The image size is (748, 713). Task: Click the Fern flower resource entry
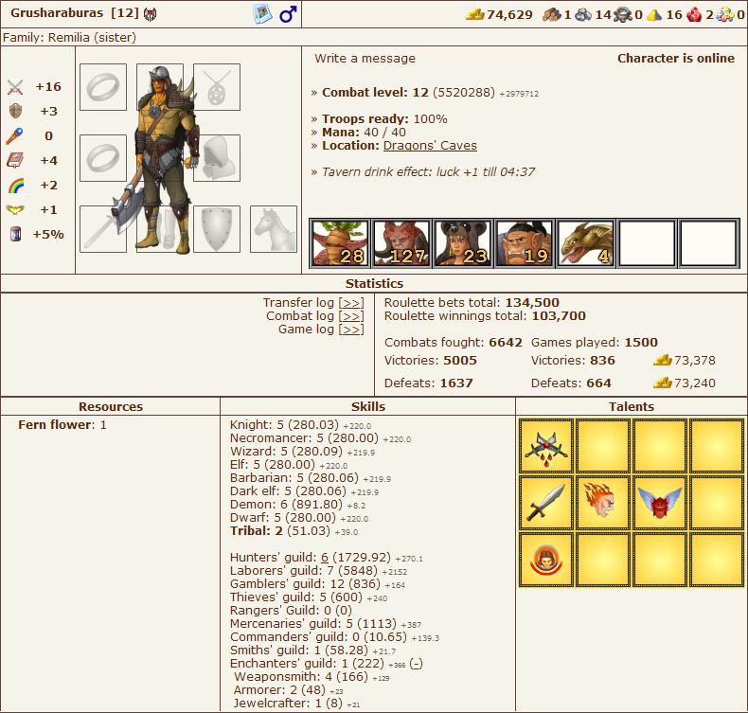coord(62,425)
